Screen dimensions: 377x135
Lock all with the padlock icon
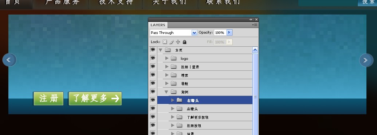(x=184, y=42)
